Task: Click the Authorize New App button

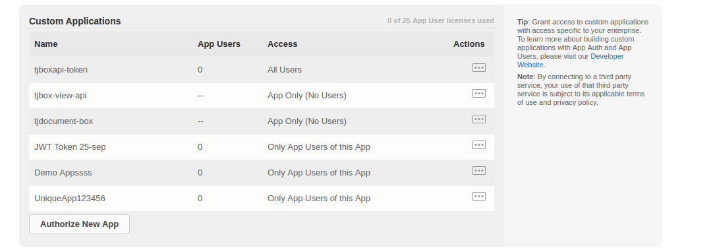Action: [x=79, y=224]
